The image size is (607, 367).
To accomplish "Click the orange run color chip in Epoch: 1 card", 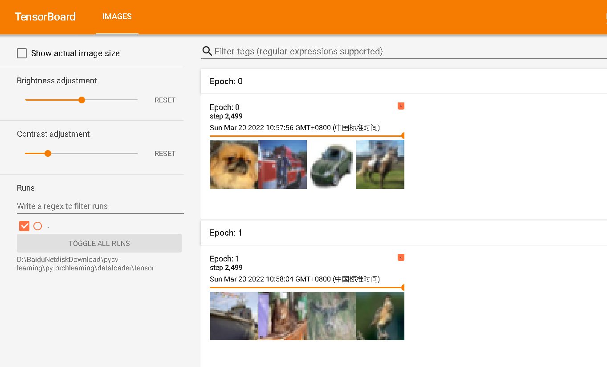I will pos(401,257).
